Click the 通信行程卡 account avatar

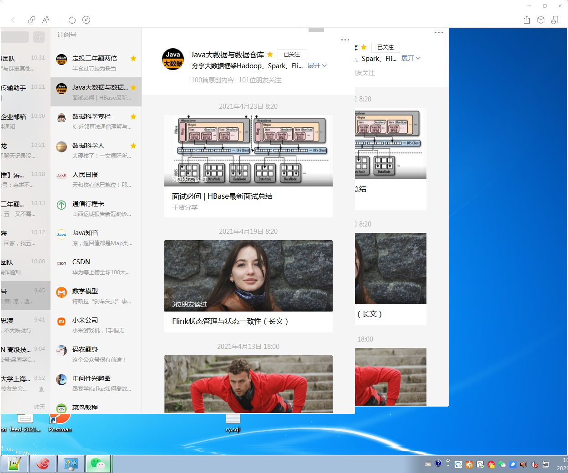coord(61,205)
